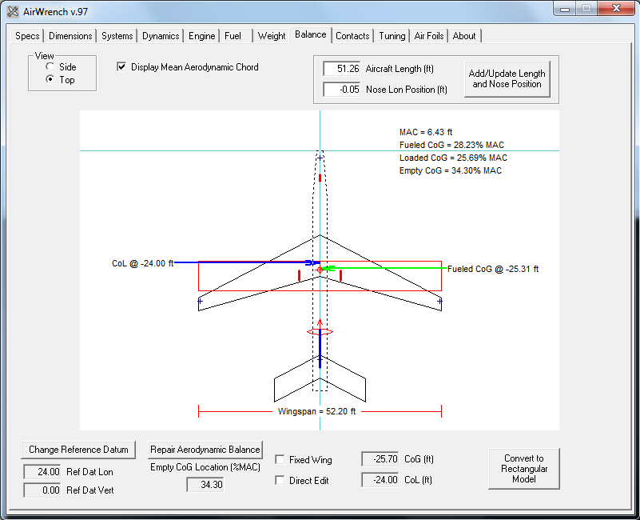Select the Side view radio button

point(50,68)
